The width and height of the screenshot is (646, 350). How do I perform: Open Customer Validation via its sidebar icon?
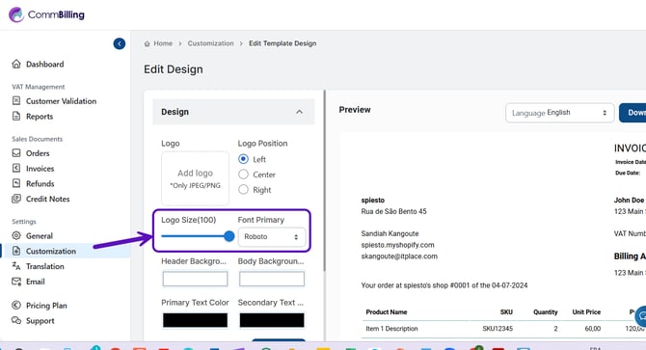(x=16, y=101)
